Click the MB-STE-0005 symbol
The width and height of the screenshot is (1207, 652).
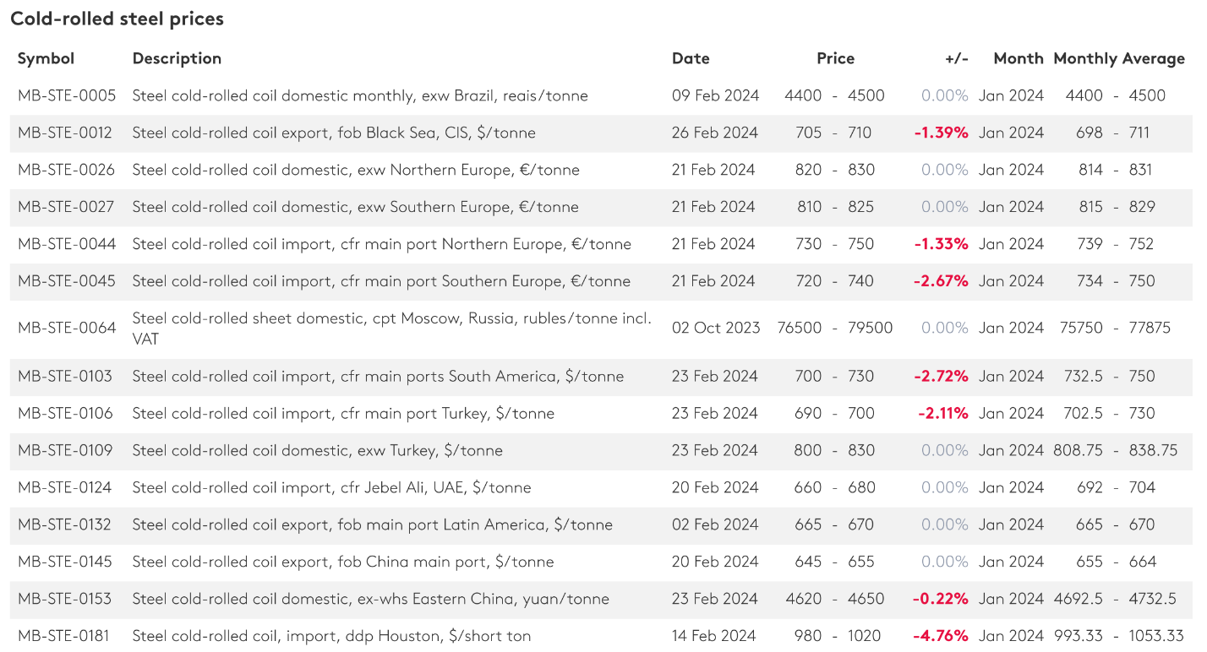(x=67, y=95)
